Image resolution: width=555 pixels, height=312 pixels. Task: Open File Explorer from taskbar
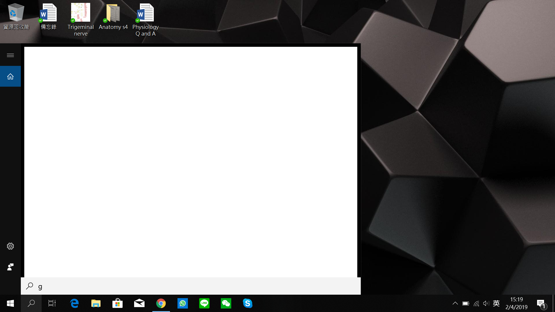click(96, 303)
